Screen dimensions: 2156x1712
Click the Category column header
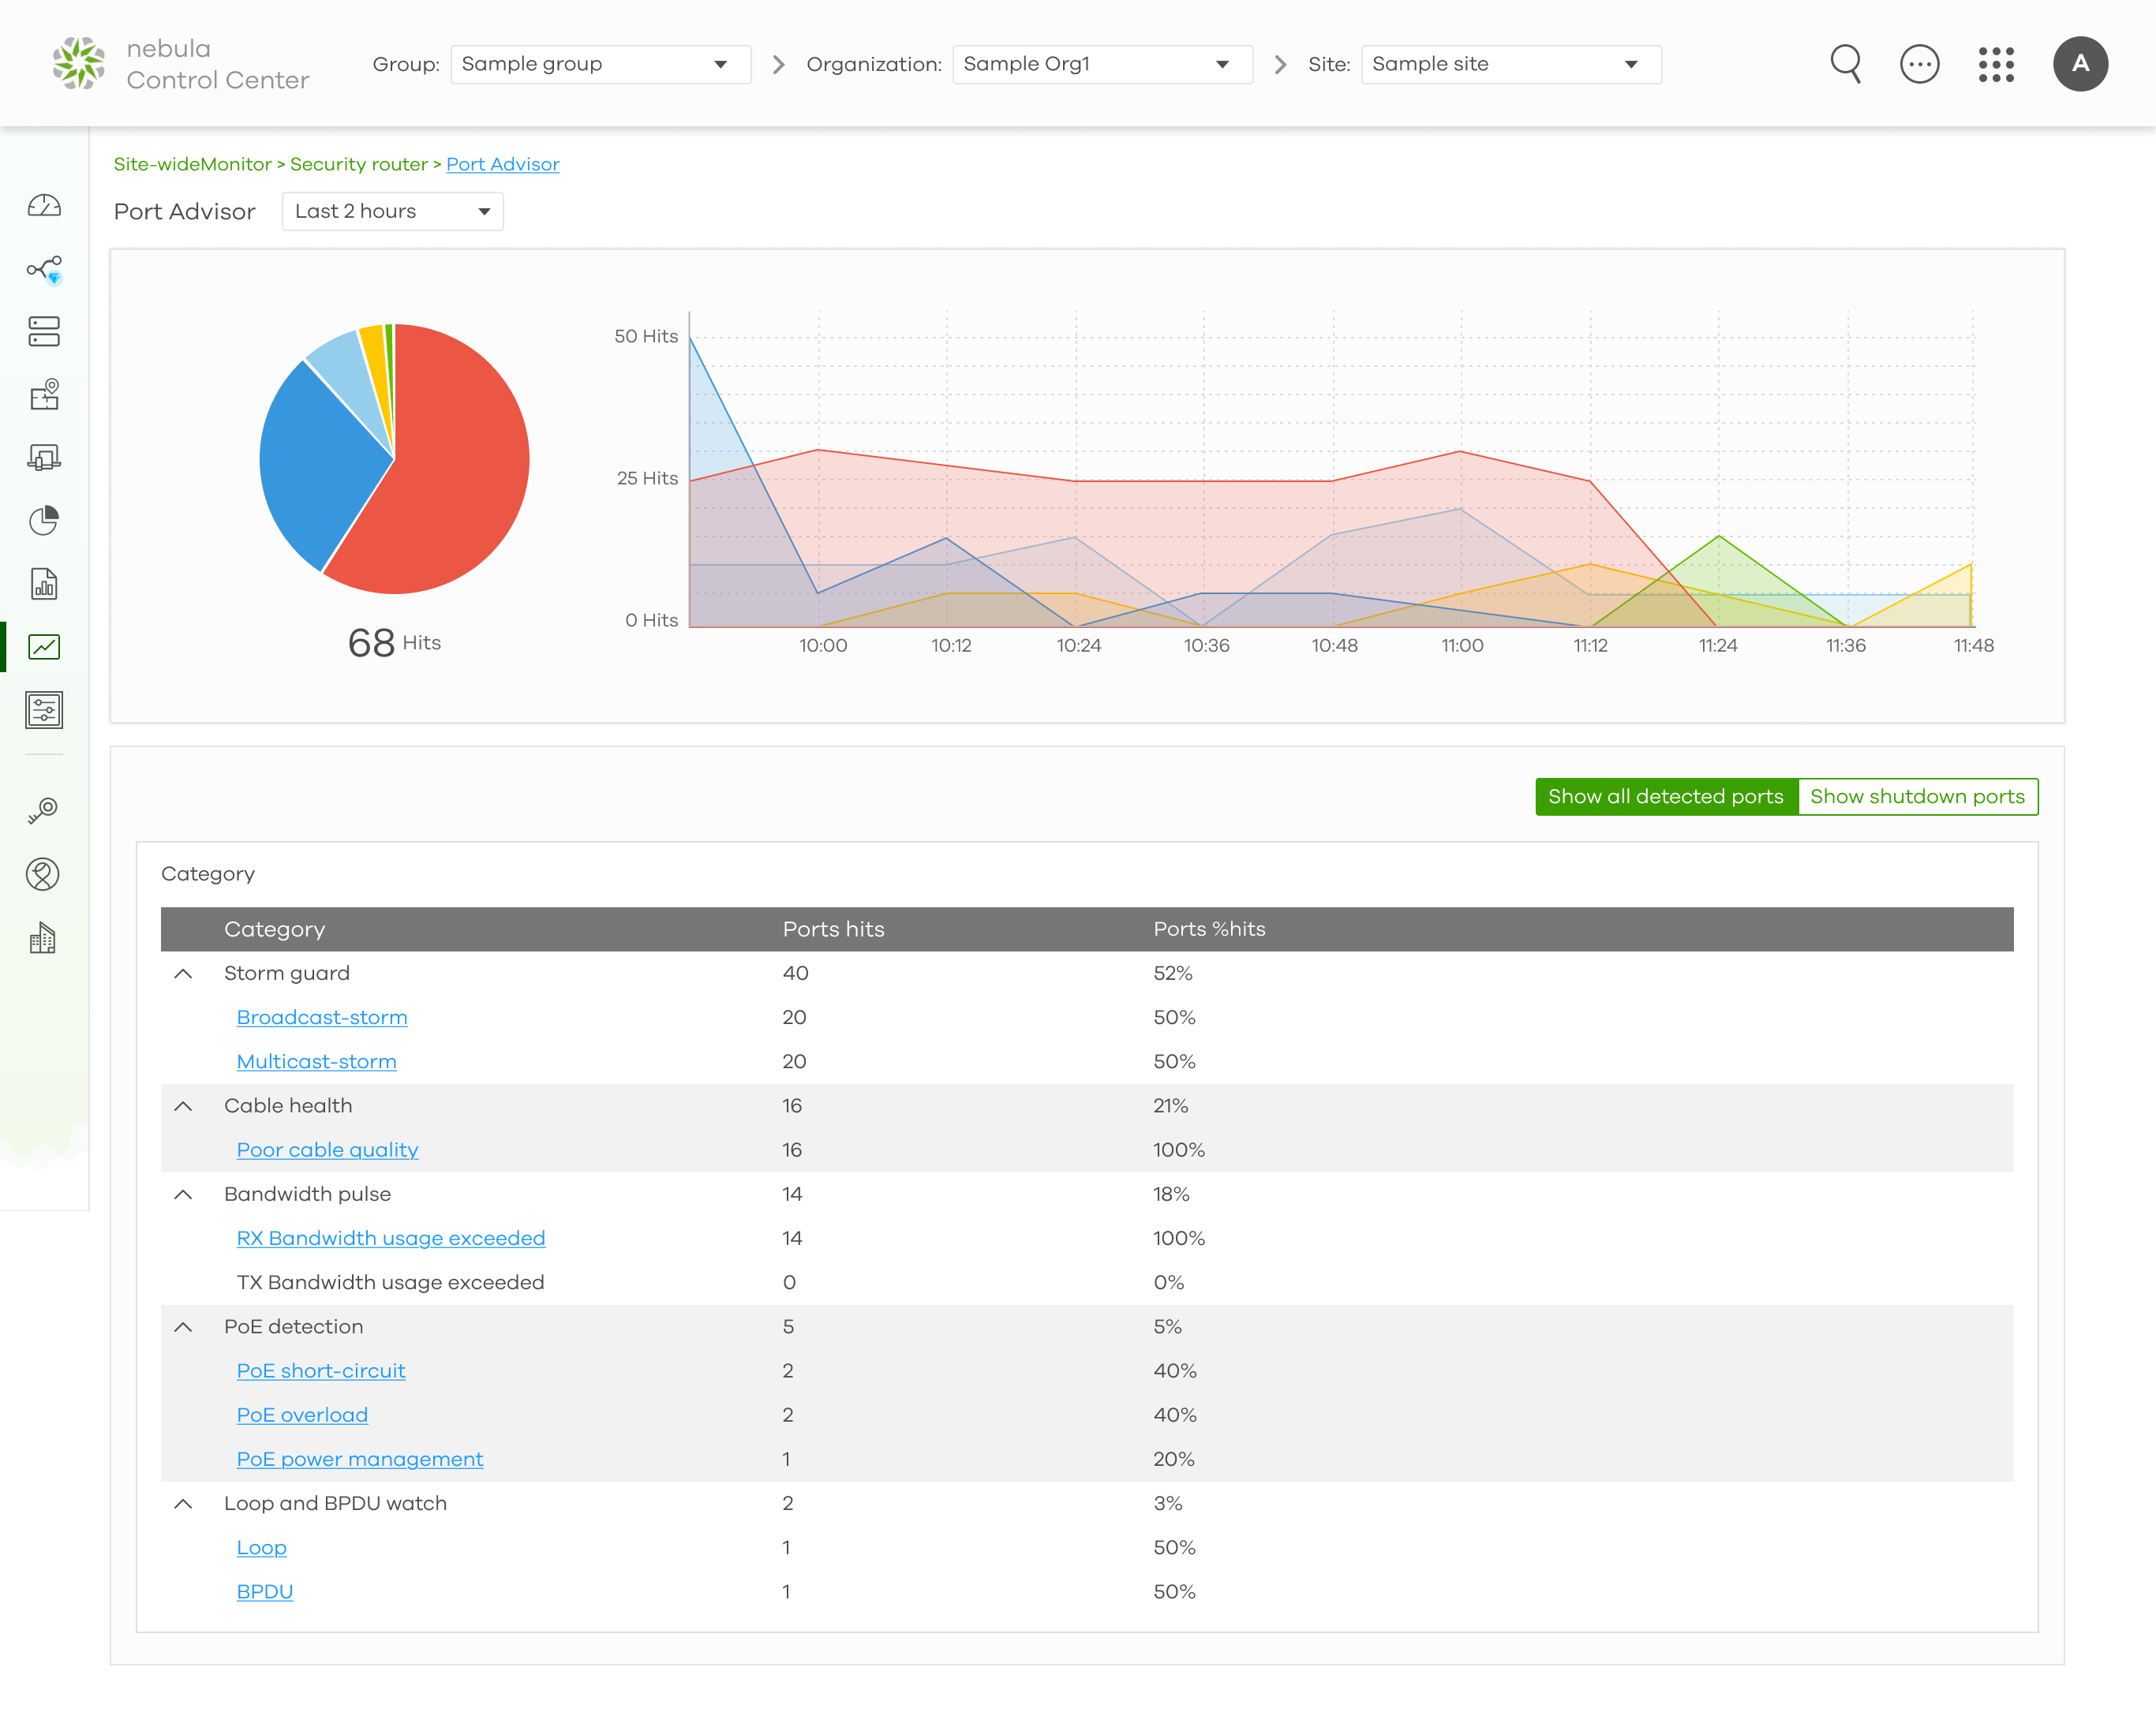[274, 930]
